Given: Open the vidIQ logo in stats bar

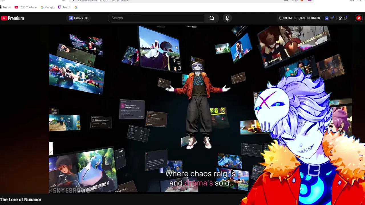Looking at the screenshot, I should [327, 18].
